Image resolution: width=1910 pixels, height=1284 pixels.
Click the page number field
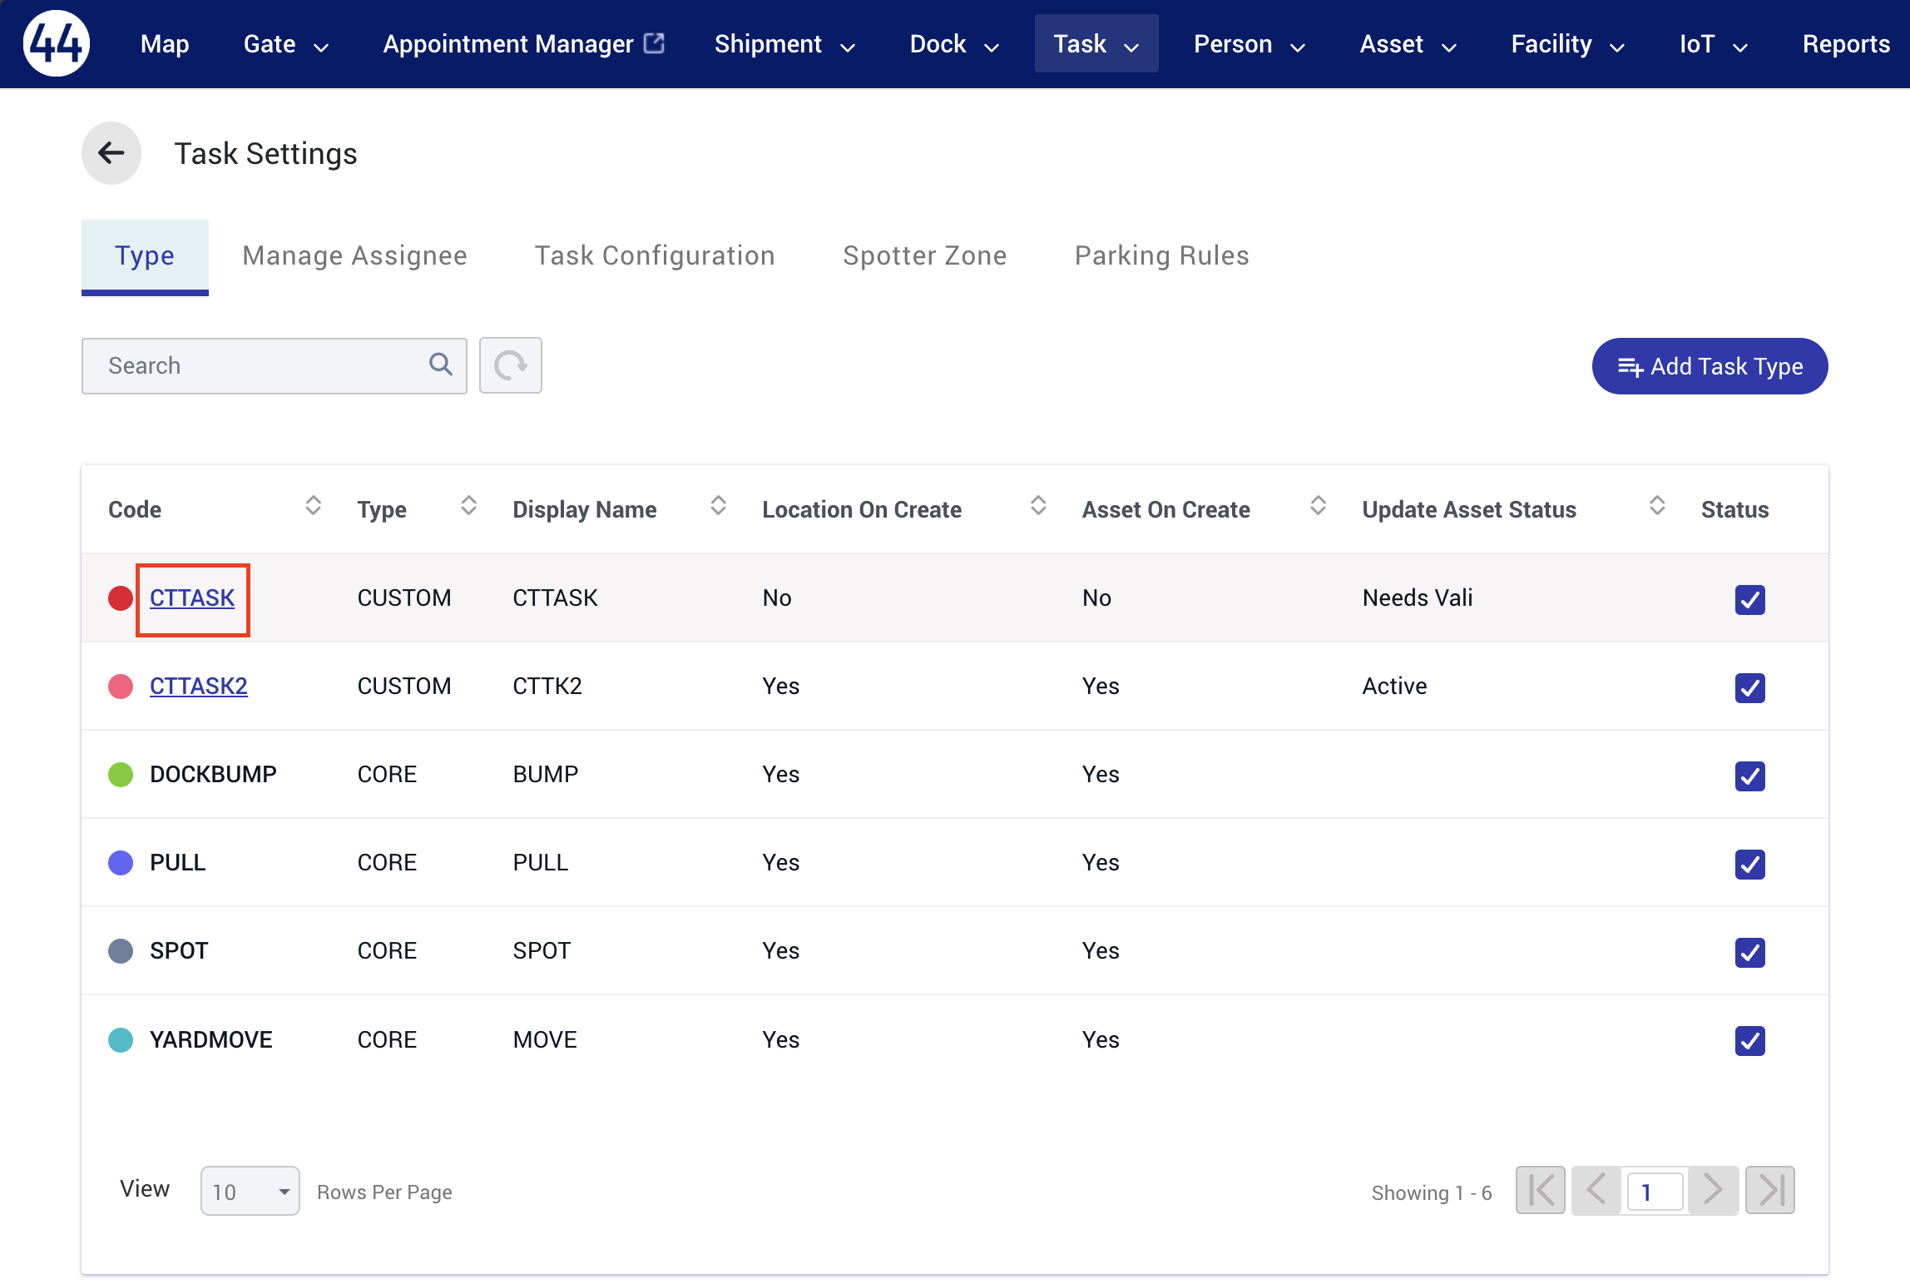pos(1655,1192)
